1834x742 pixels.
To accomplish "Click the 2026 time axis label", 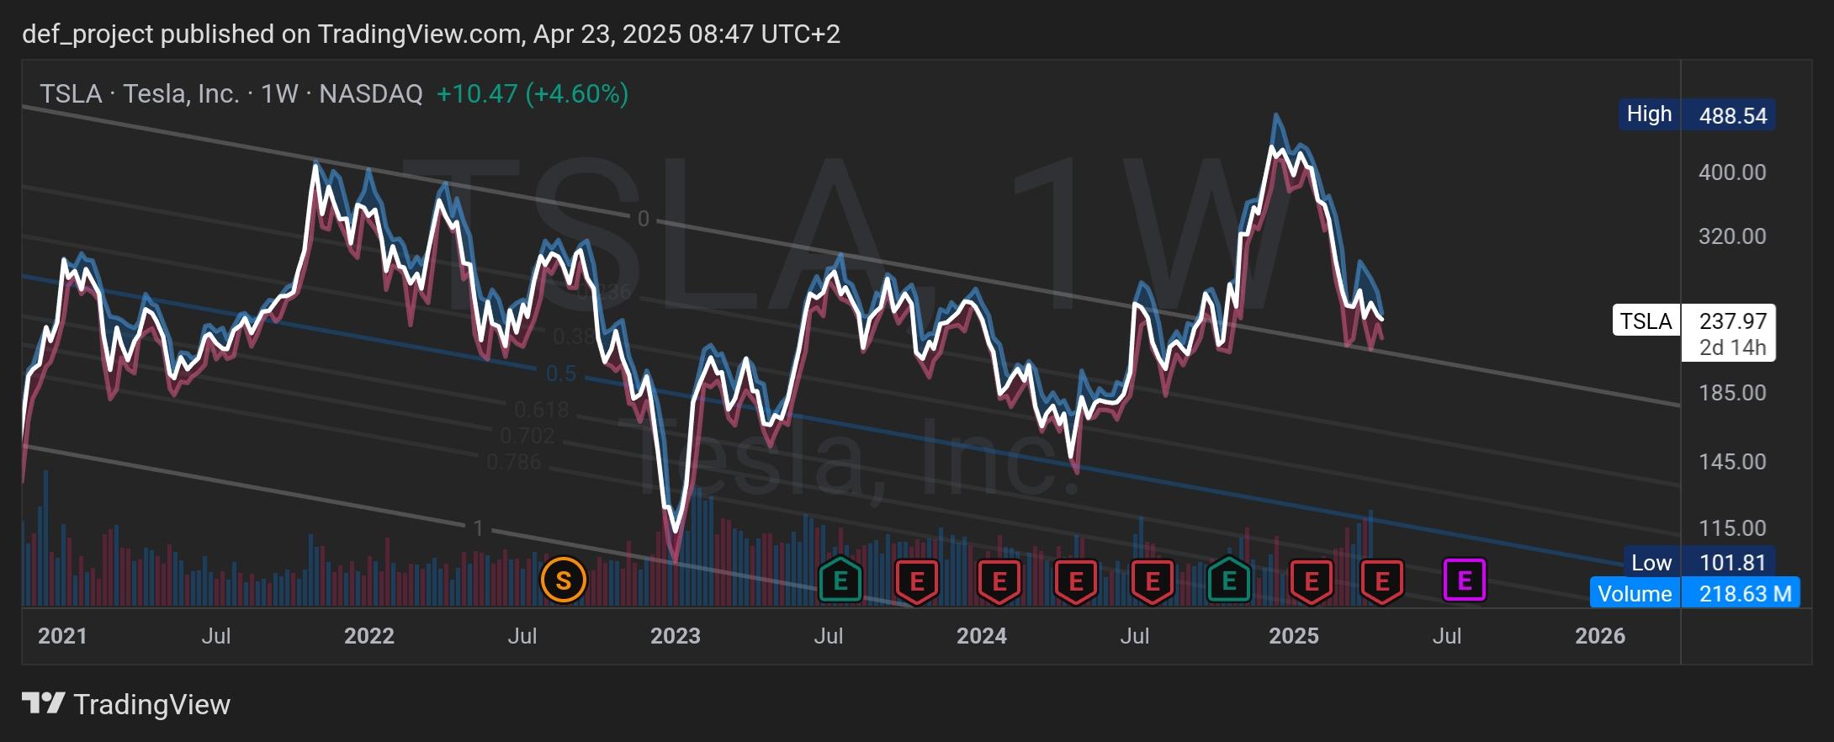I will click(1599, 636).
